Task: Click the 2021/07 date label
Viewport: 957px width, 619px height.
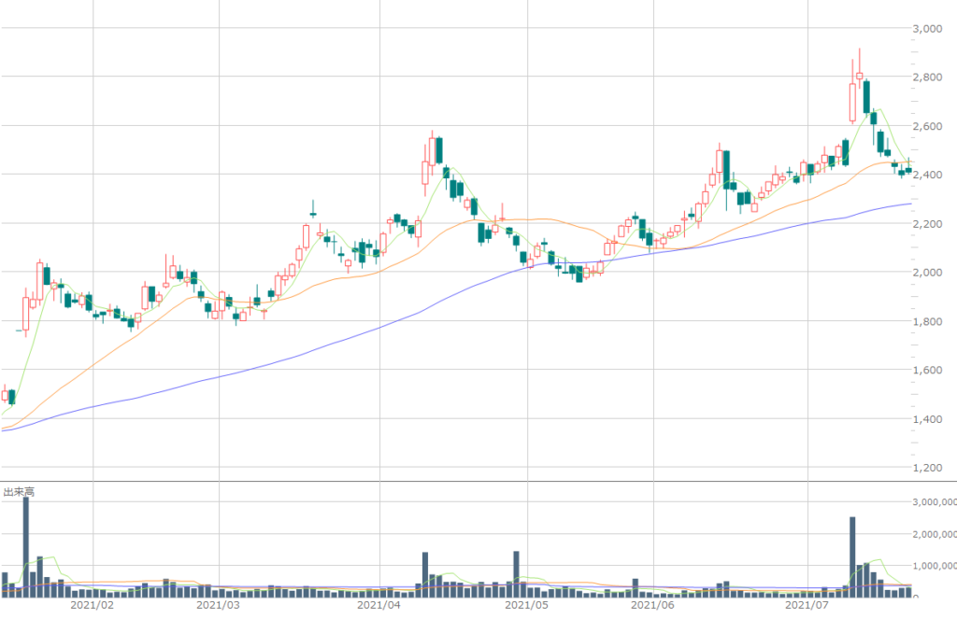Action: click(x=807, y=605)
